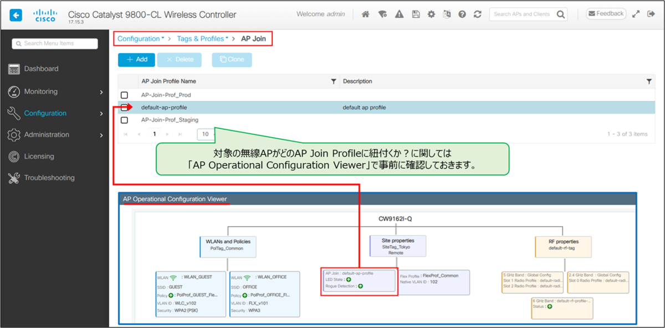Filter the Description column
The height and width of the screenshot is (328, 665).
click(x=649, y=81)
